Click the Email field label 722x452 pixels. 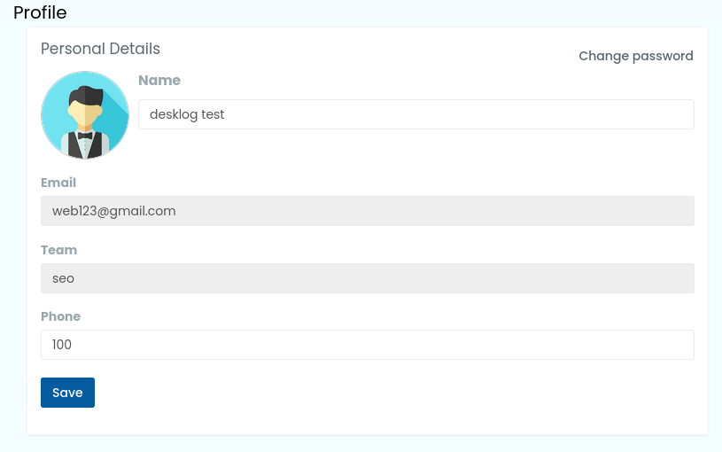(58, 183)
